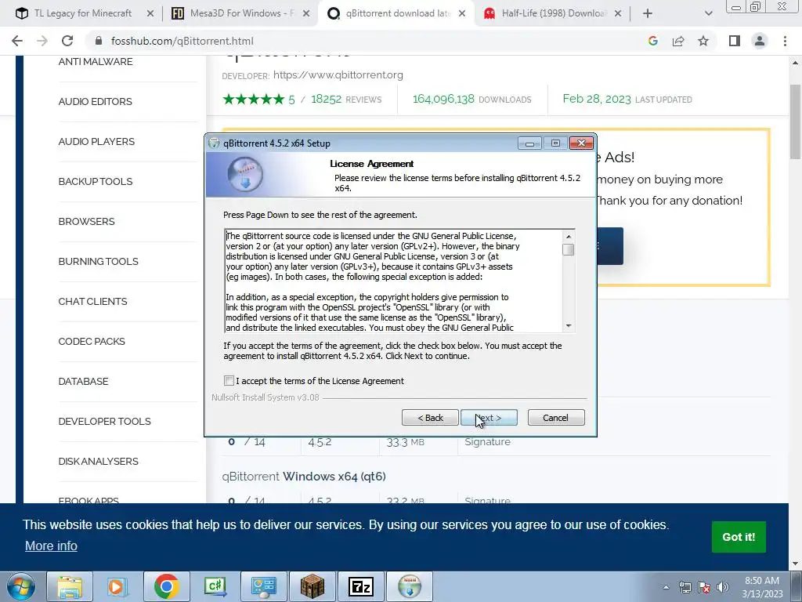Screen dimensions: 802x602
Task: Open AUDIO PLAYERS category
Action: click(x=96, y=141)
